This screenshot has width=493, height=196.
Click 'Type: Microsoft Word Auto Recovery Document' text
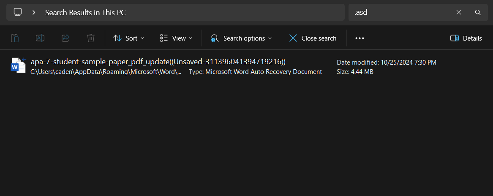pyautogui.click(x=255, y=72)
